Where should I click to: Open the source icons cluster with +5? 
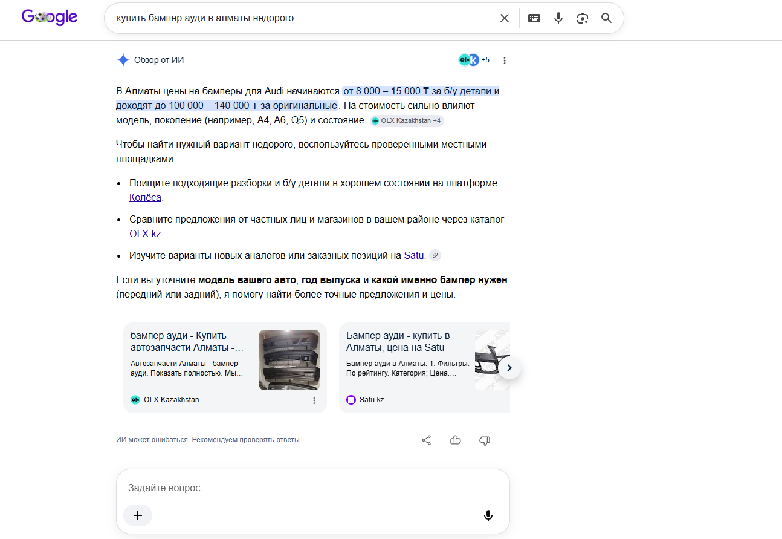[x=474, y=60]
